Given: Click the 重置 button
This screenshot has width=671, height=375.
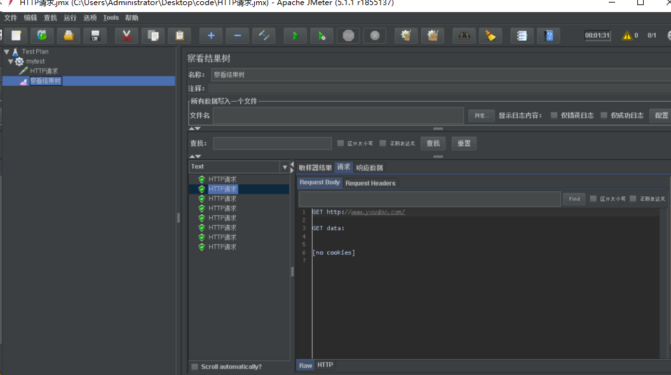Looking at the screenshot, I should pyautogui.click(x=464, y=144).
